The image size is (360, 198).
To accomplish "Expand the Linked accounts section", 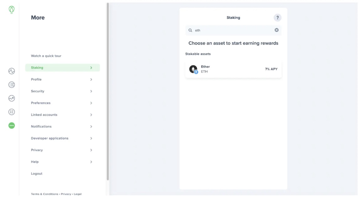I will point(62,115).
